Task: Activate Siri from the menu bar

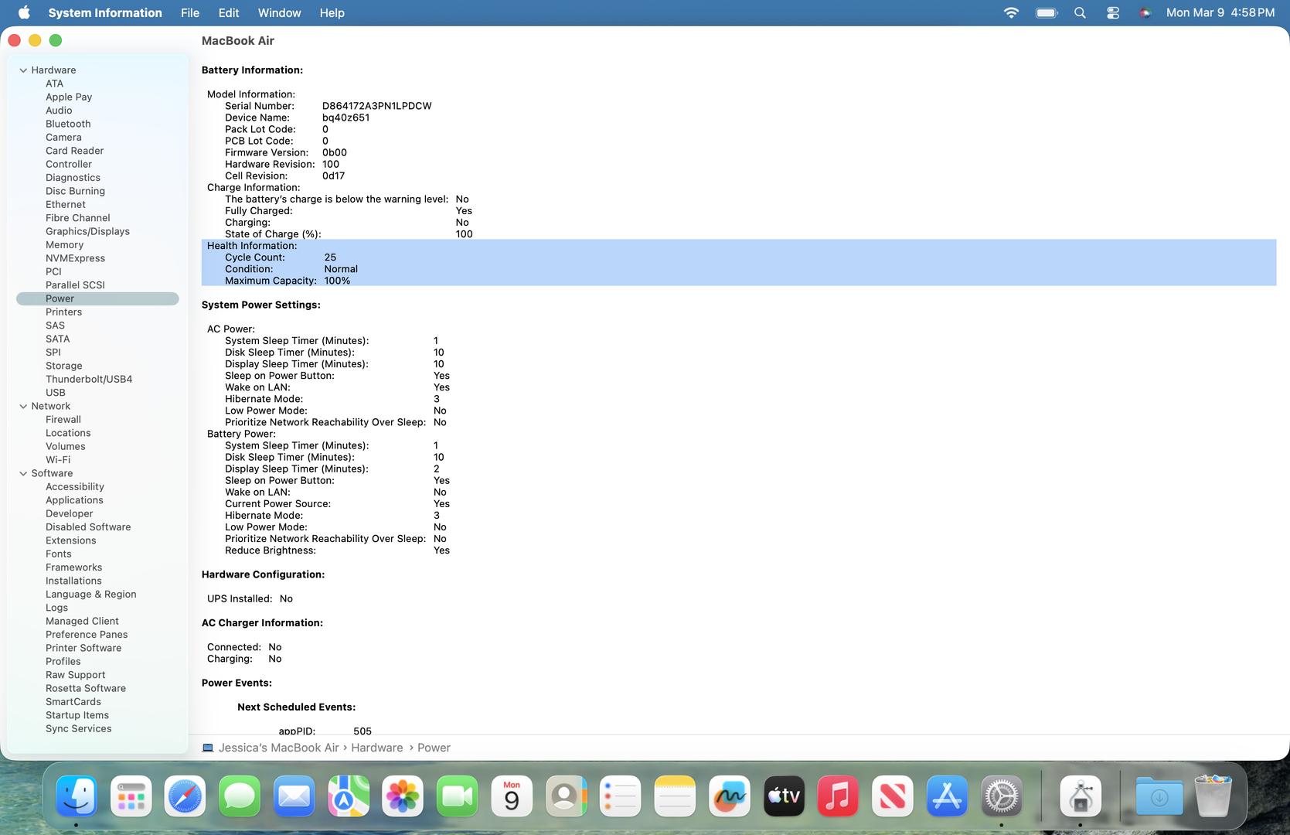Action: (1145, 12)
